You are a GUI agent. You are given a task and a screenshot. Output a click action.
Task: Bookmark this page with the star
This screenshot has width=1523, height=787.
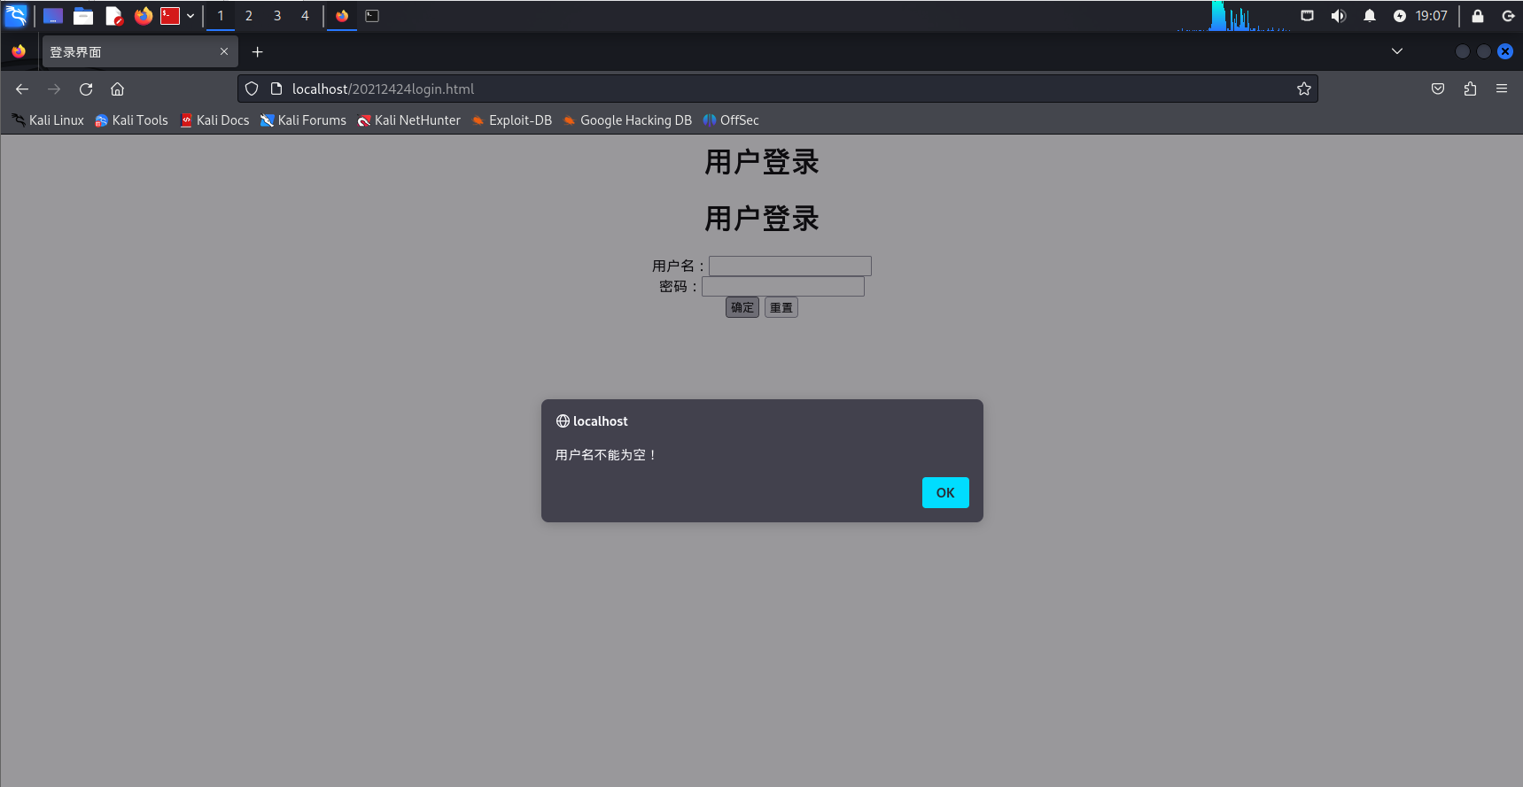(1304, 89)
